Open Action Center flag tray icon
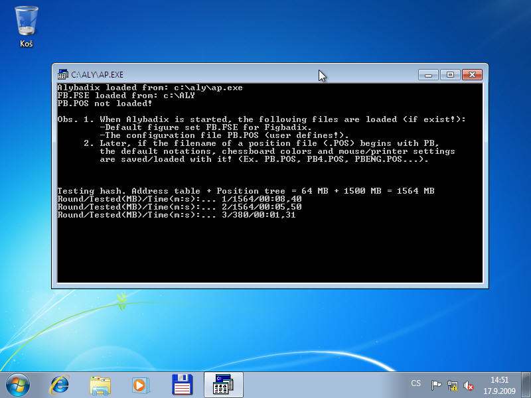Viewport: 531px width, 398px height. pos(436,385)
